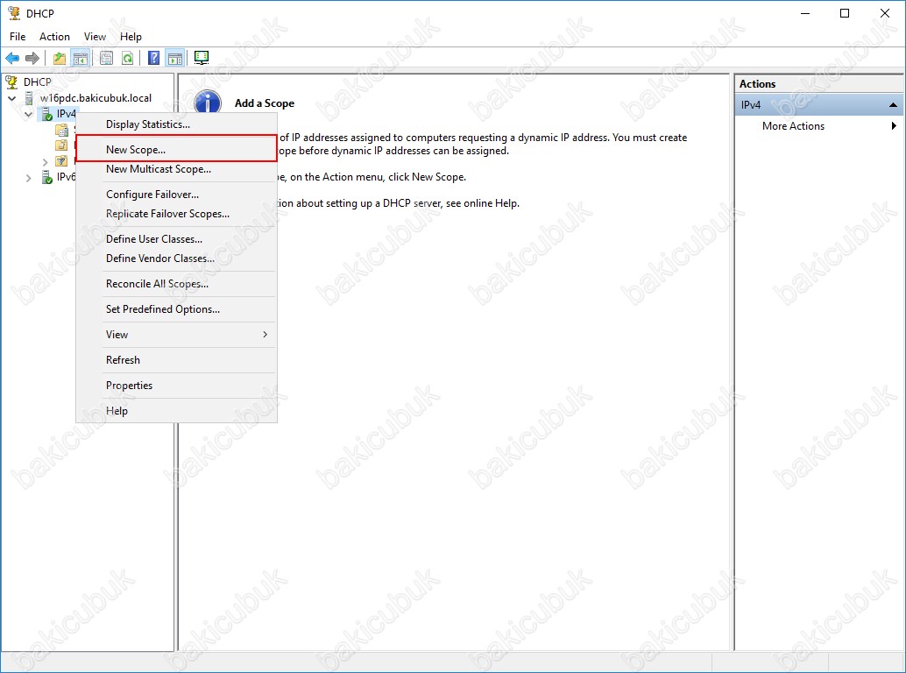Click the Forward arrow in the toolbar
This screenshot has width=906, height=673.
point(32,58)
